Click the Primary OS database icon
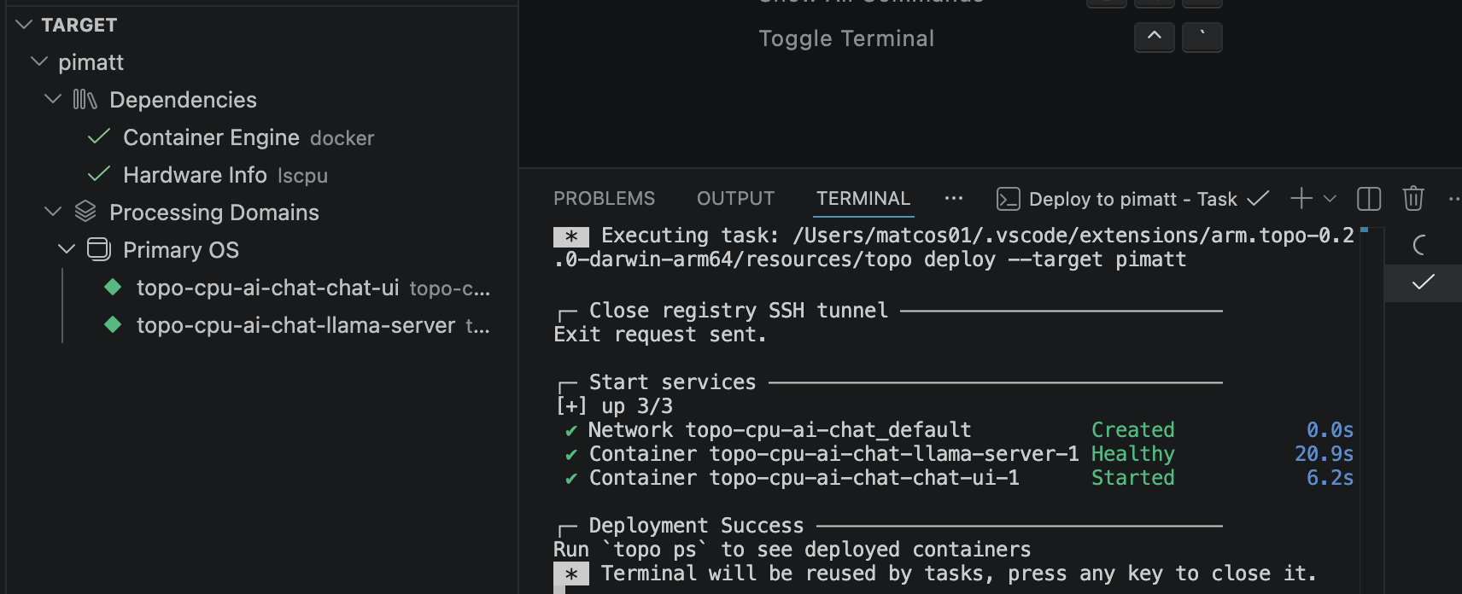 pos(99,249)
